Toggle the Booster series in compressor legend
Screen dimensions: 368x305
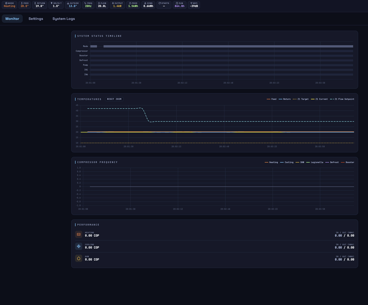coord(348,162)
